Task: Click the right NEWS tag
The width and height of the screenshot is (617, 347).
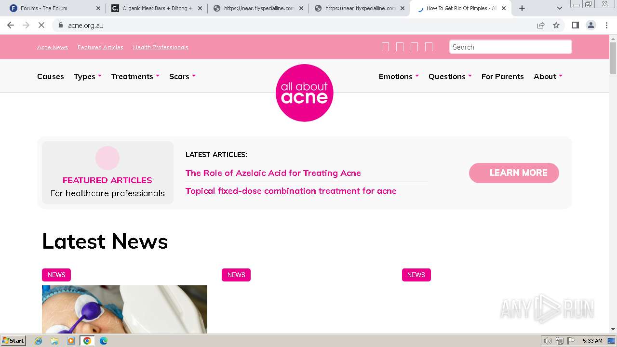Action: click(x=416, y=275)
